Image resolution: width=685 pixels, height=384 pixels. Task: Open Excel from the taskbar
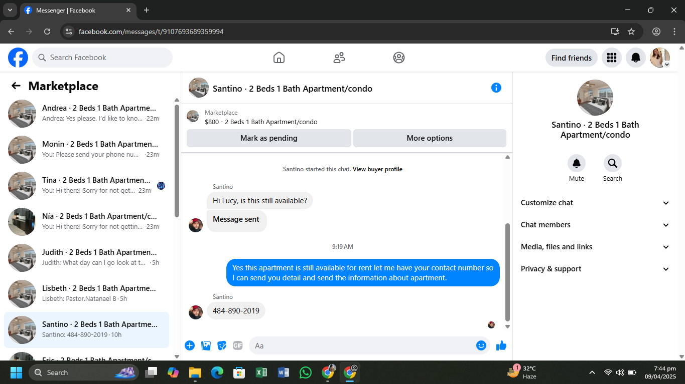[x=261, y=372]
